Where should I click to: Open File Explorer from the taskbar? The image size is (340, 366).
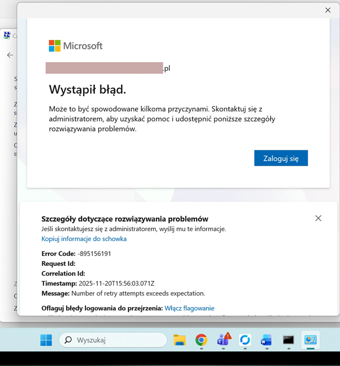180,340
